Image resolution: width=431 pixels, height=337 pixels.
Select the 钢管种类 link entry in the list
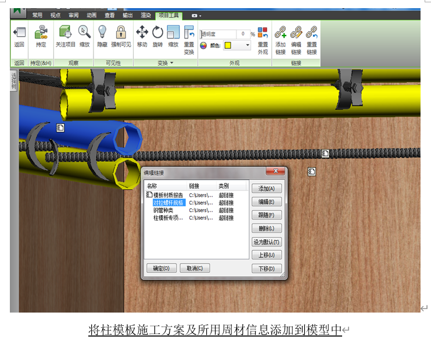click(163, 210)
